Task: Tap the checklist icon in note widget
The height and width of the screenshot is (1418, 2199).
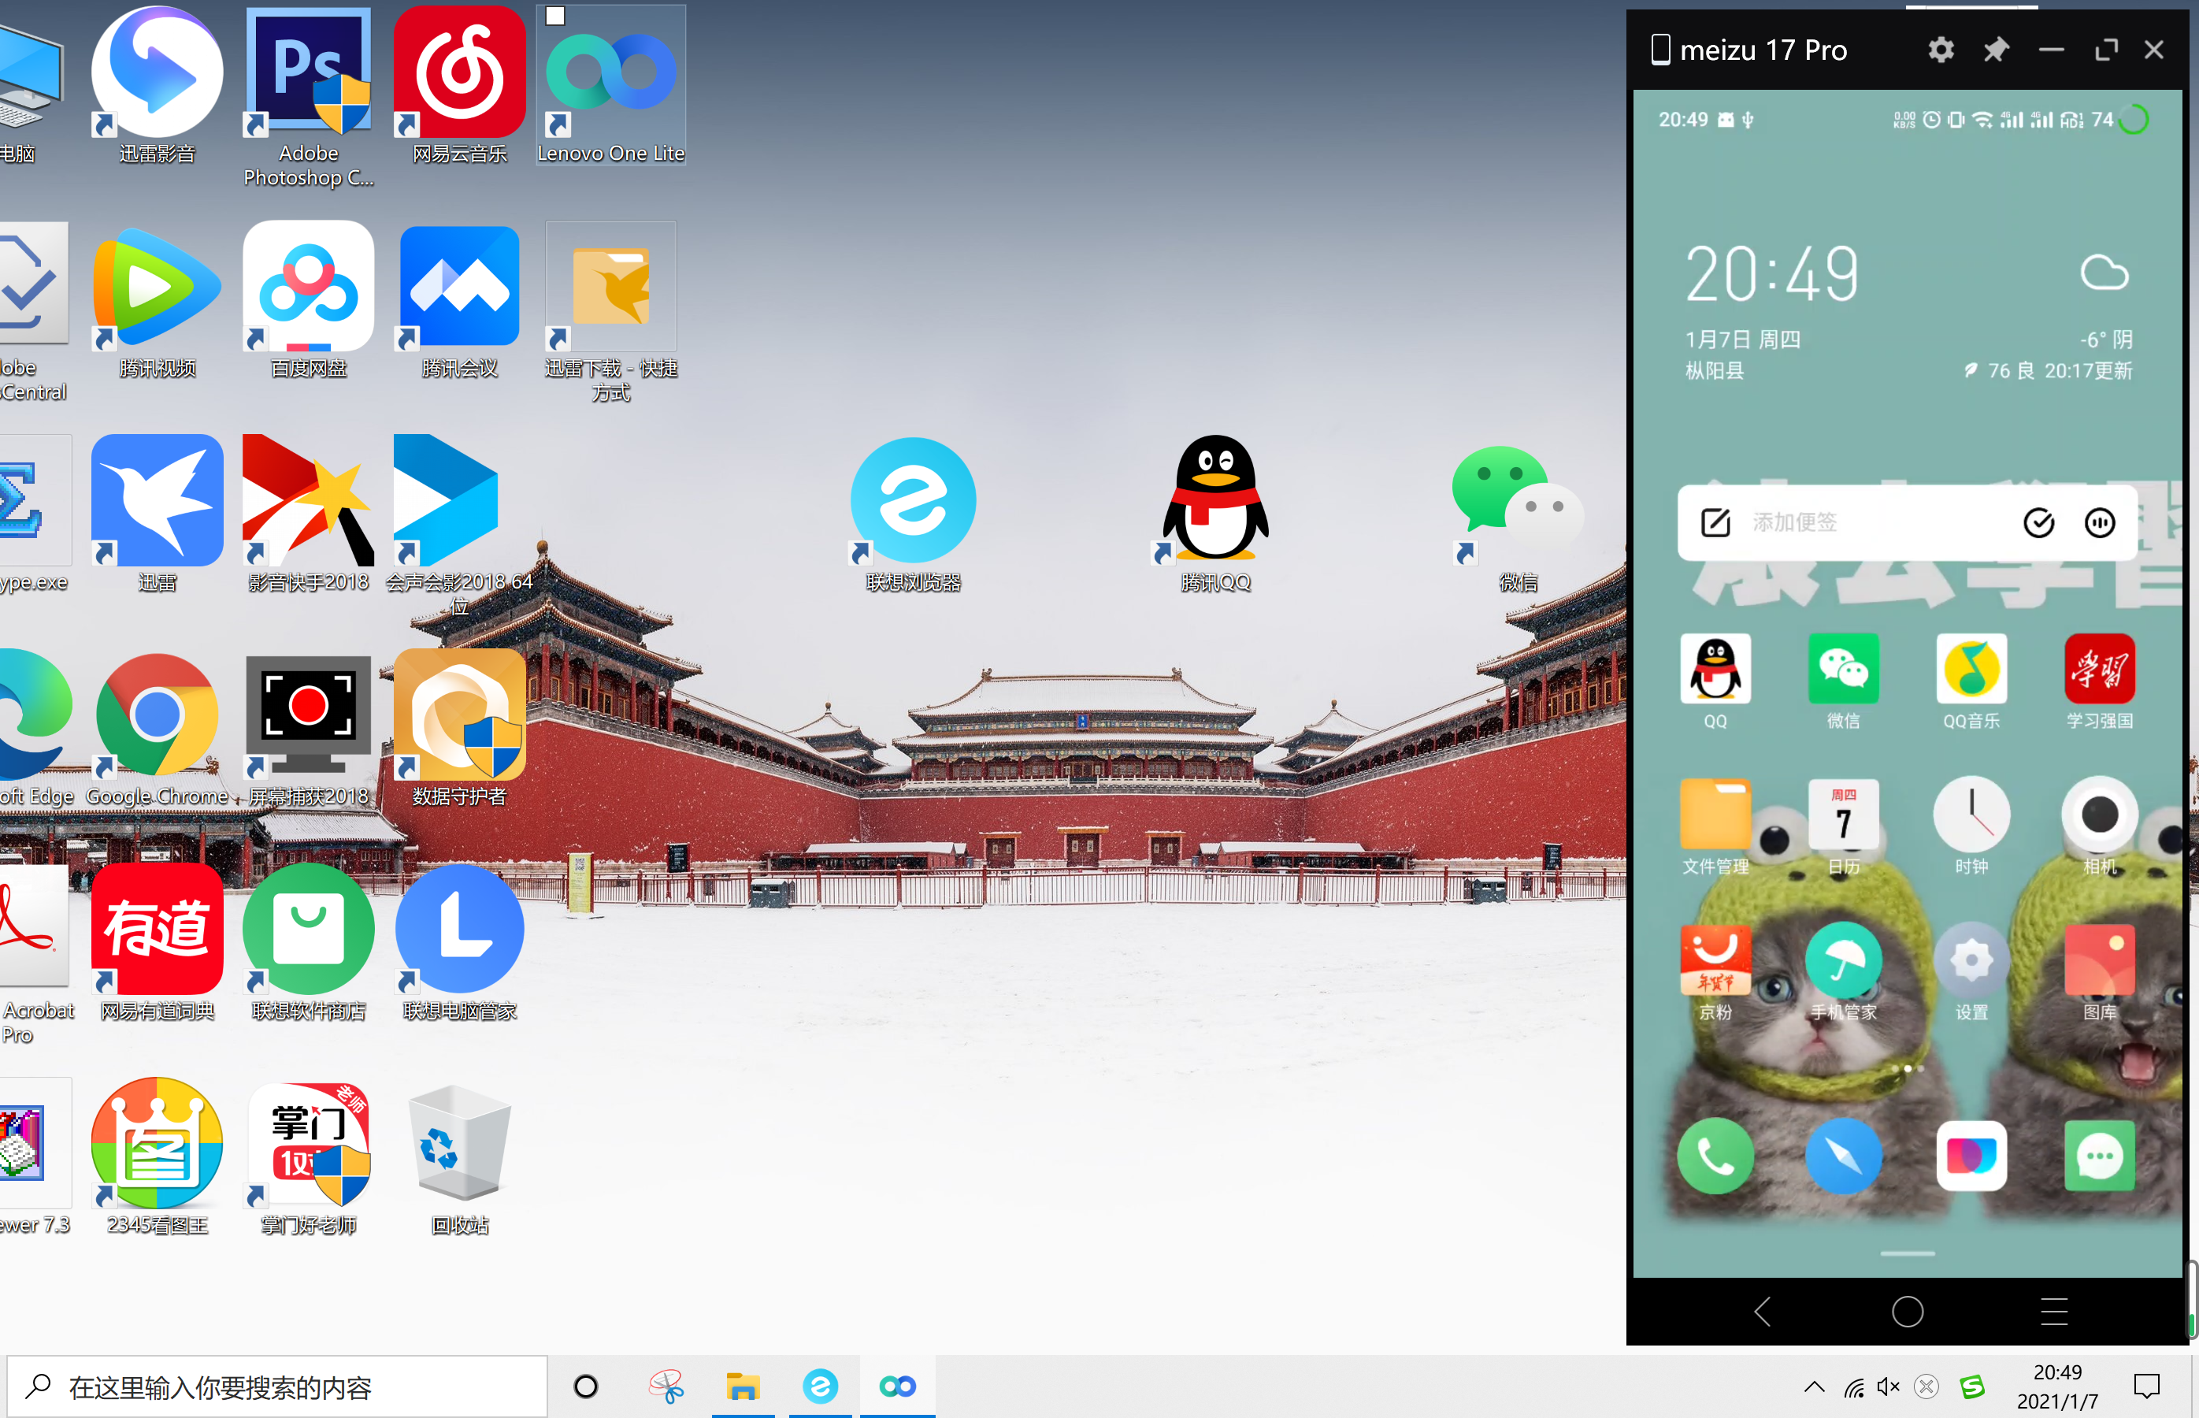Action: pos(2039,522)
